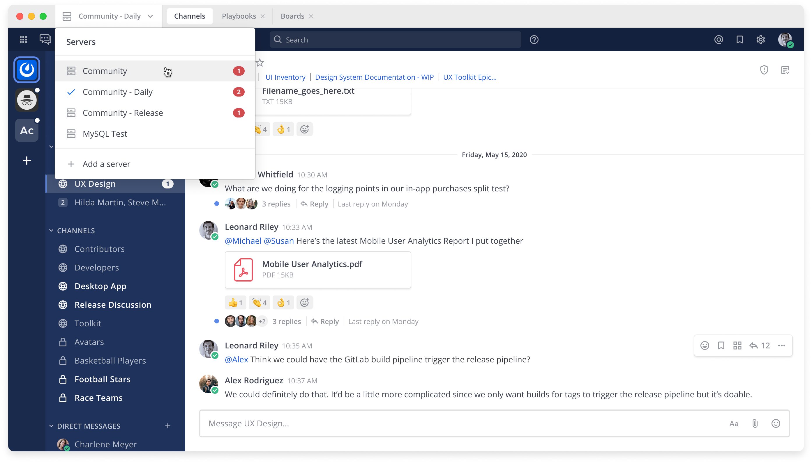The height and width of the screenshot is (463, 812).
Task: Open Mobile User Analytics.pdf attachment
Action: point(318,269)
